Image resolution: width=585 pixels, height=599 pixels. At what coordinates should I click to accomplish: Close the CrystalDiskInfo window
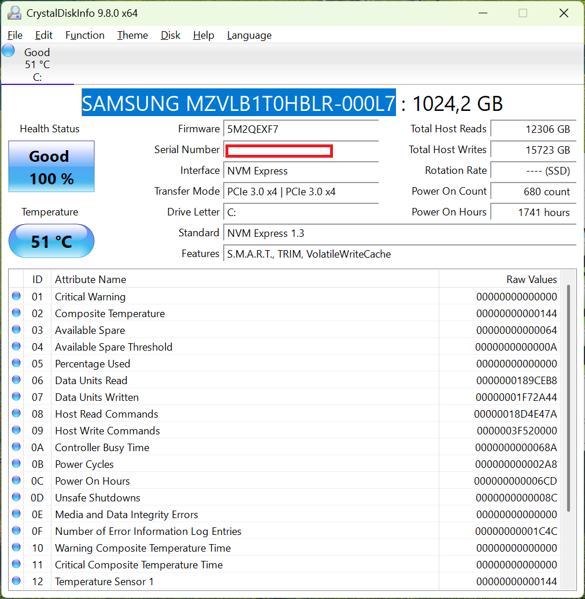click(564, 13)
